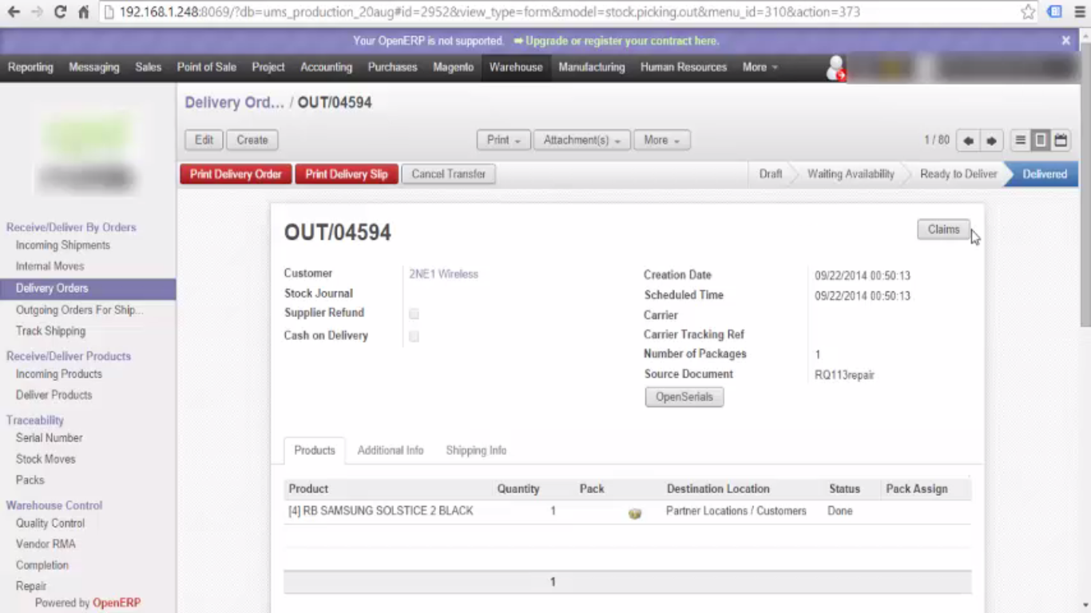
Task: Expand the More menu in top navigation
Action: pyautogui.click(x=760, y=67)
